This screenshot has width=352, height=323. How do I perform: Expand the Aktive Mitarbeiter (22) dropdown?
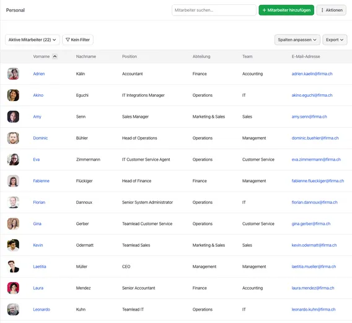click(x=32, y=40)
